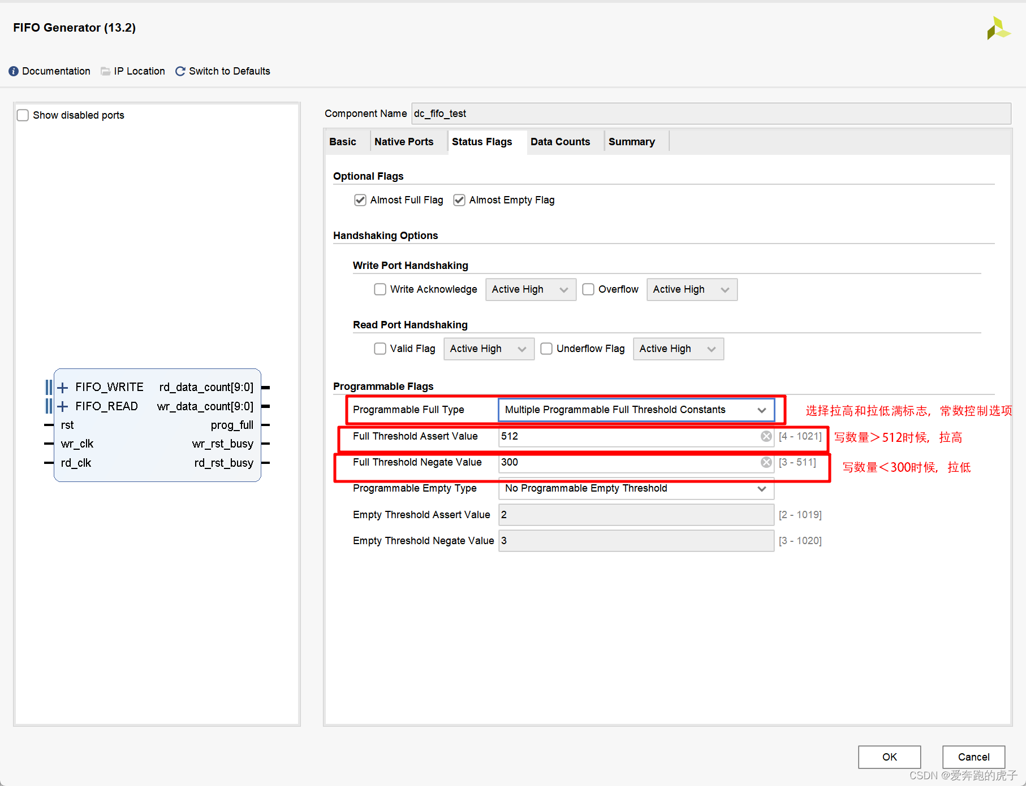Viewport: 1026px width, 786px height.
Task: Click the Xilinx logo icon
Action: click(998, 28)
